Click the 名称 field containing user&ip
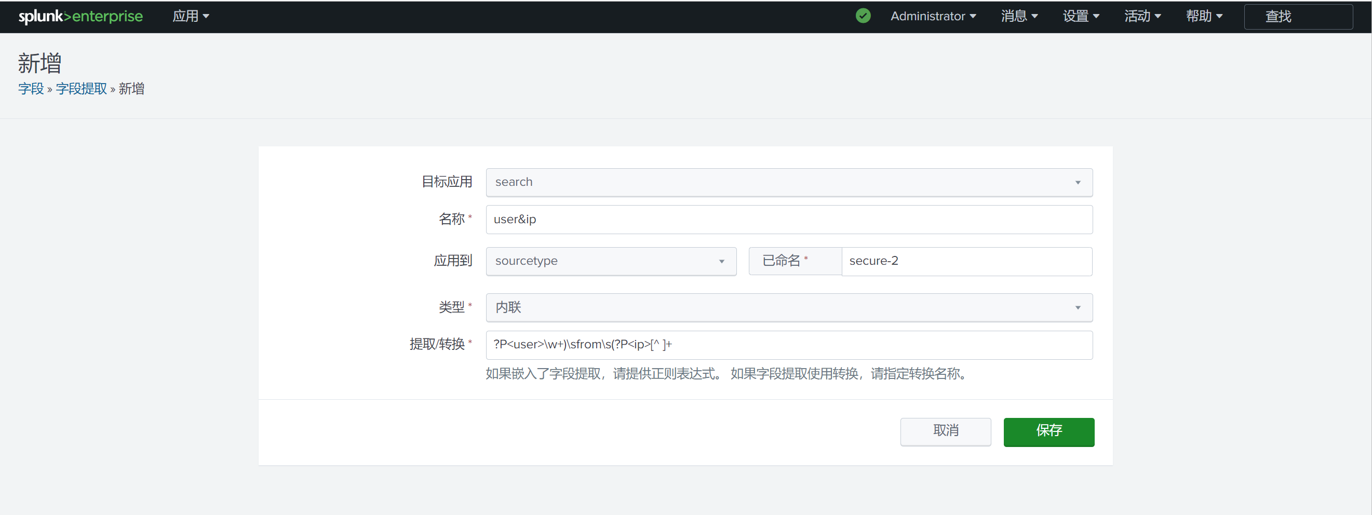 [x=789, y=220]
